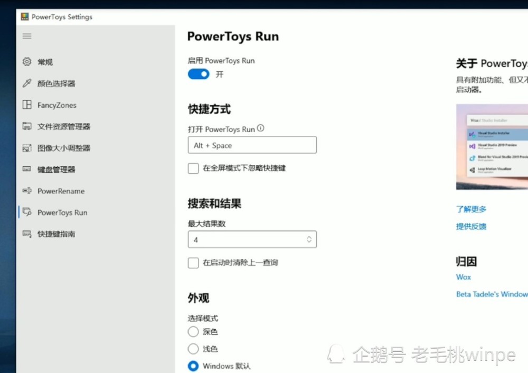Open 快捷键指南 settings page
Viewport: 528px width, 373px height.
(x=56, y=234)
